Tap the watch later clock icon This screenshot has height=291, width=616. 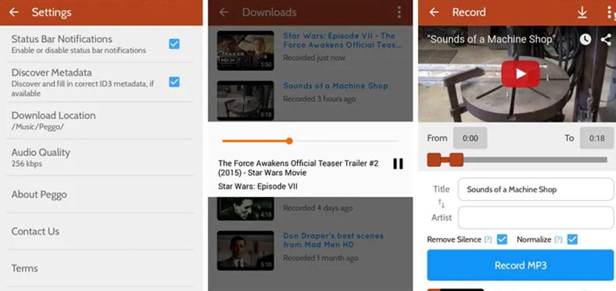coord(585,39)
